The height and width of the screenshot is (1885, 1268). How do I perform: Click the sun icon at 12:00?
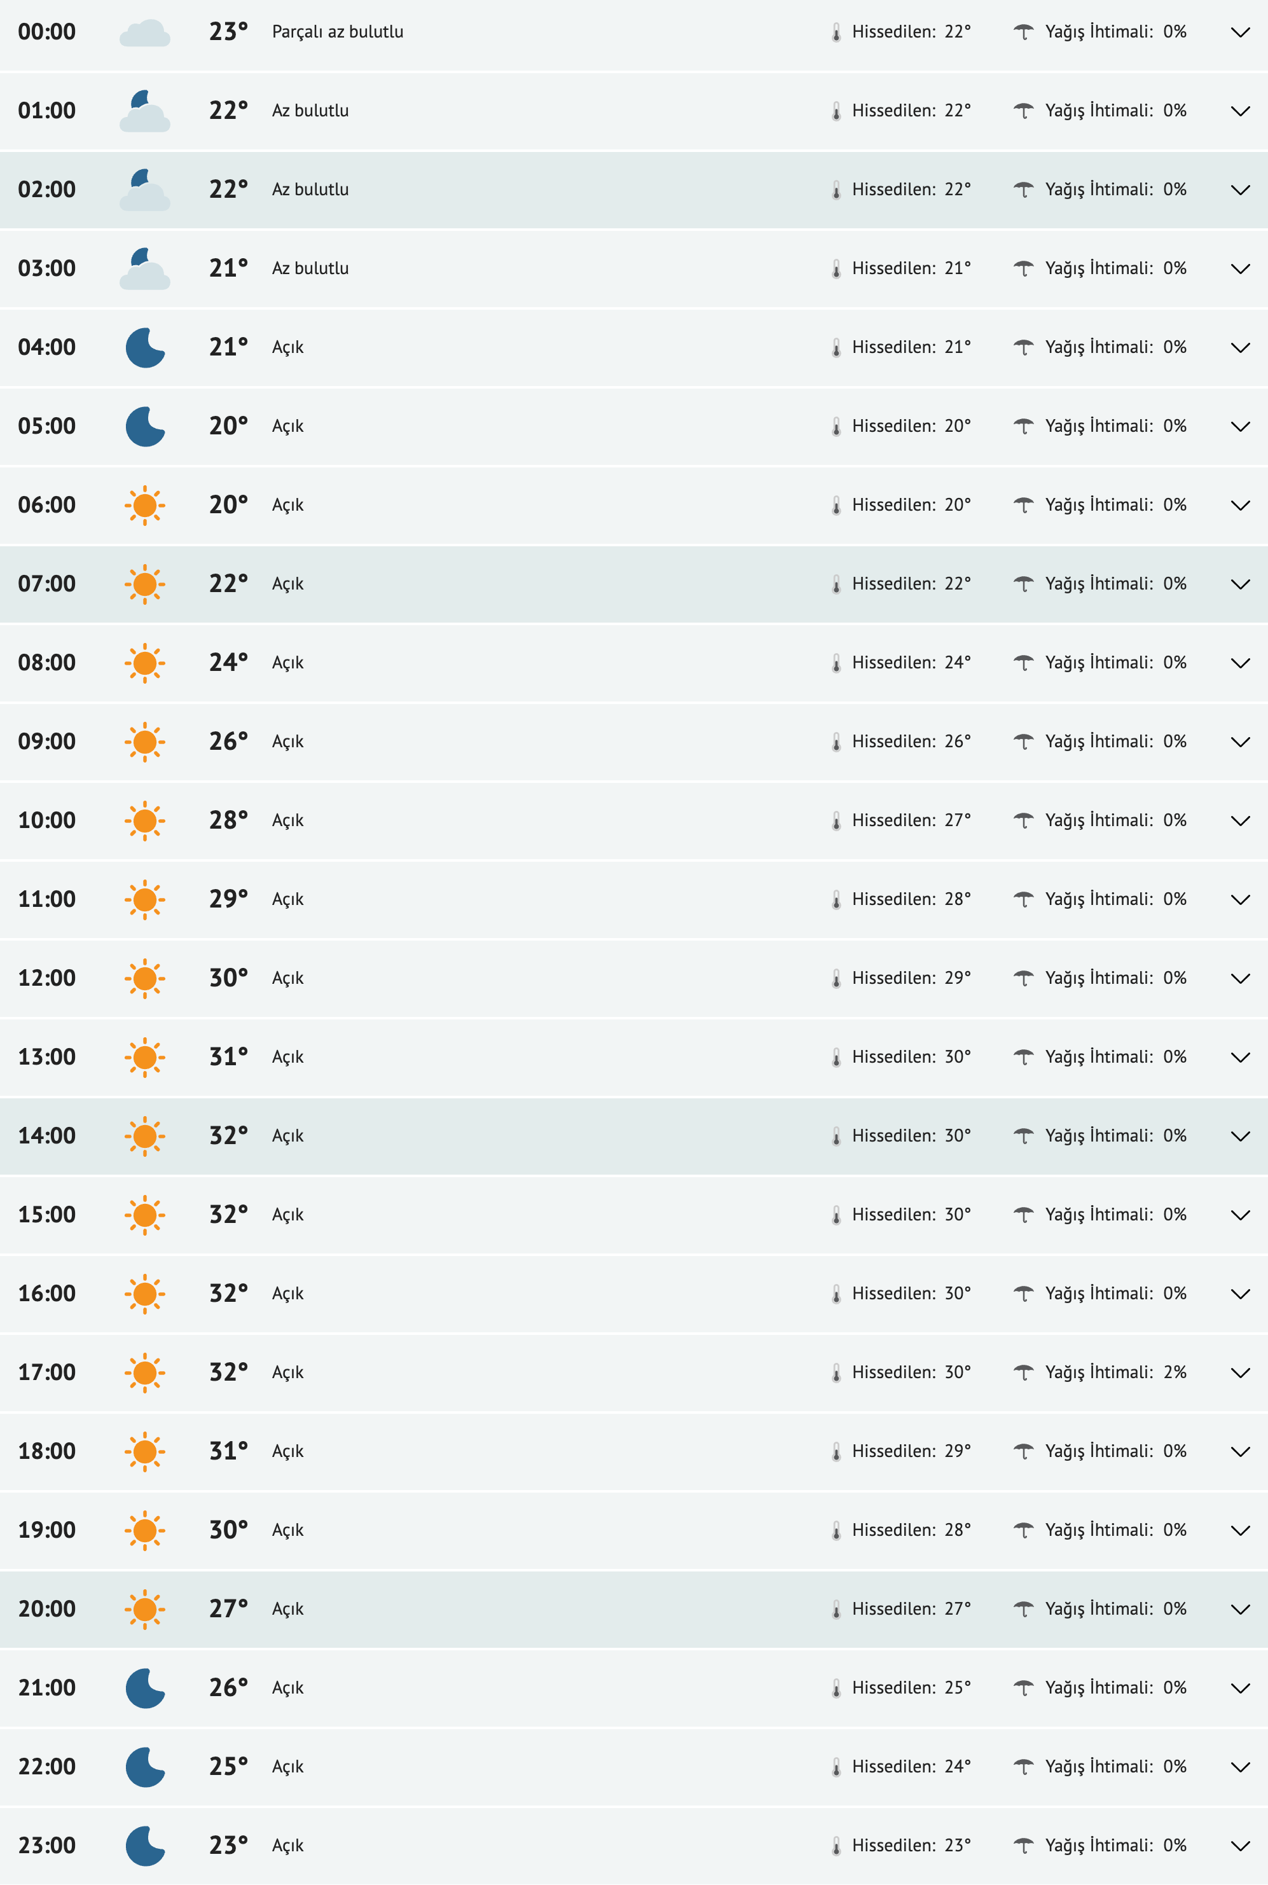point(145,979)
